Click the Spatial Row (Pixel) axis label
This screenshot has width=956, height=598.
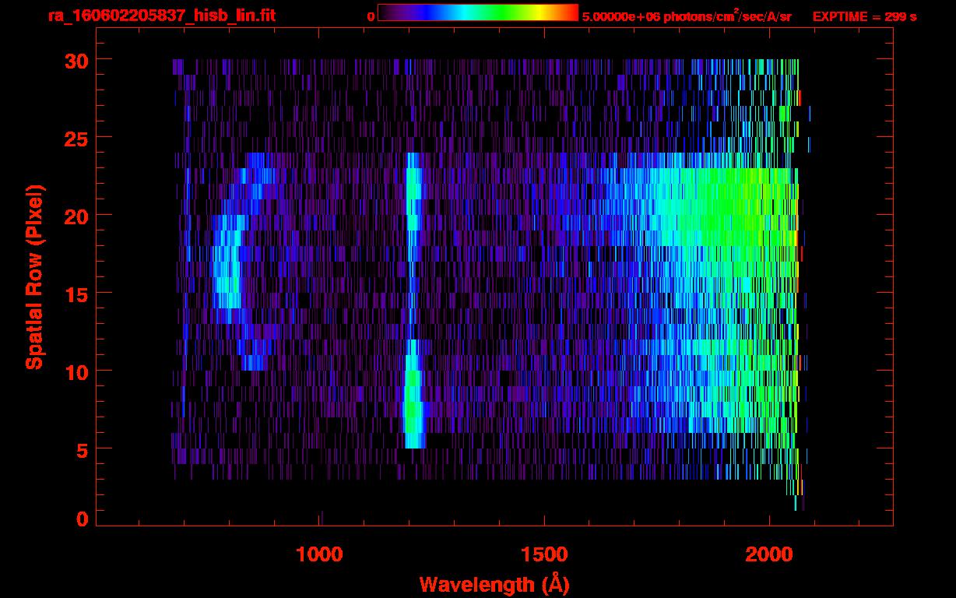(x=34, y=276)
